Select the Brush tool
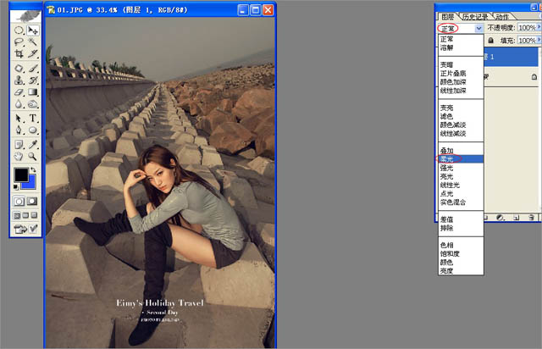The image size is (542, 349). click(x=33, y=67)
